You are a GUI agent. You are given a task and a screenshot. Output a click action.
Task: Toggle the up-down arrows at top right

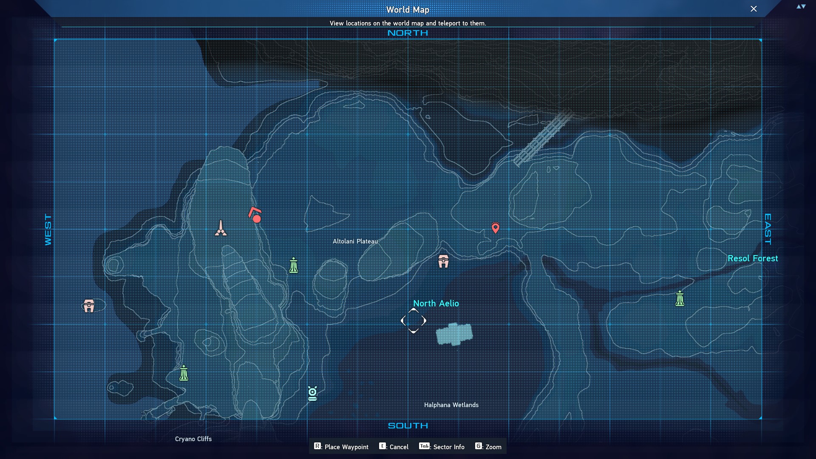point(801,7)
